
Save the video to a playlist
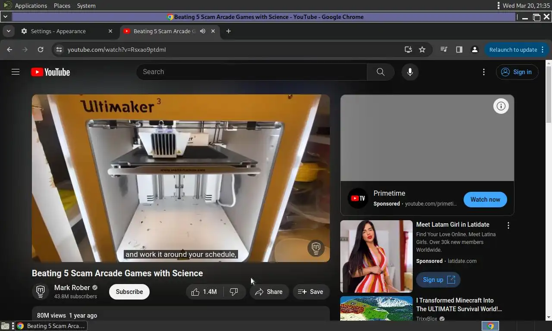point(311,292)
